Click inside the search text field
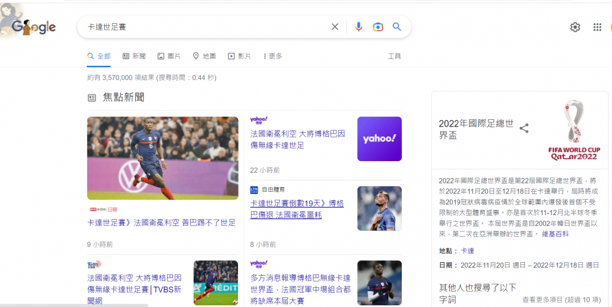The image size is (612, 307). click(x=204, y=27)
